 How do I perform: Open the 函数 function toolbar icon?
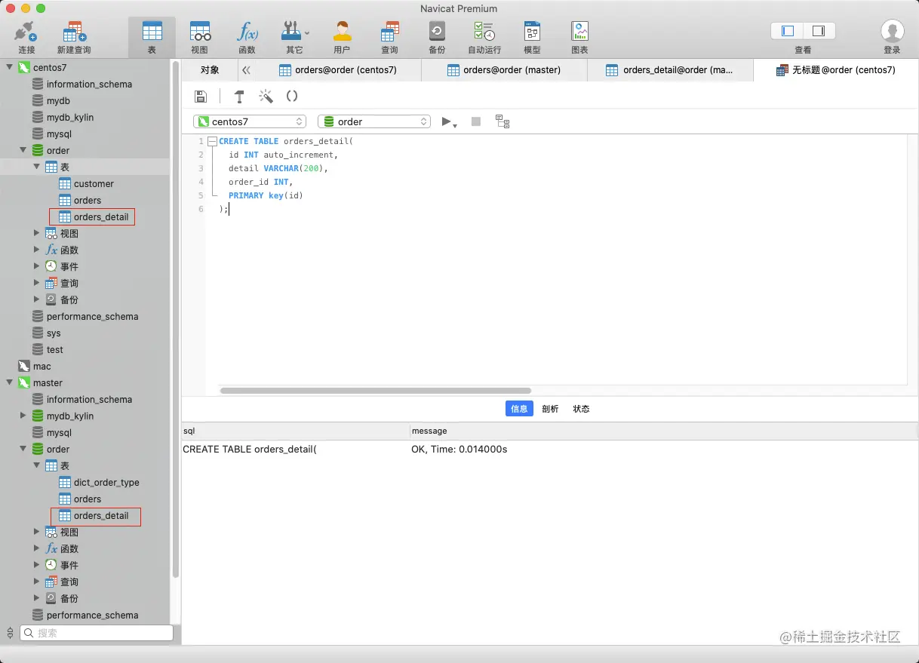247,33
